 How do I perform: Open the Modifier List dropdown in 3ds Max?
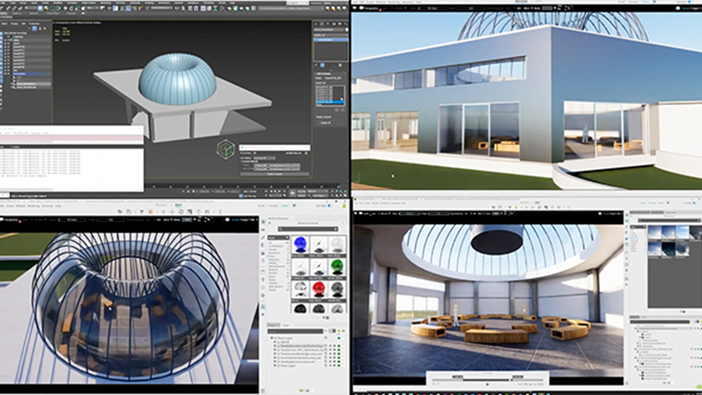[330, 34]
